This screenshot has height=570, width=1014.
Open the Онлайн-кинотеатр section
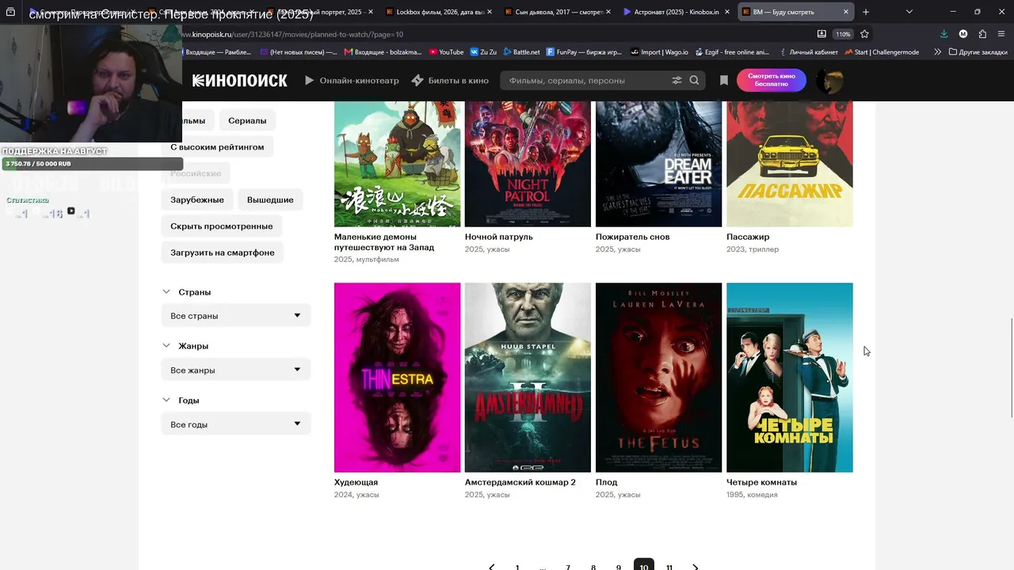352,81
